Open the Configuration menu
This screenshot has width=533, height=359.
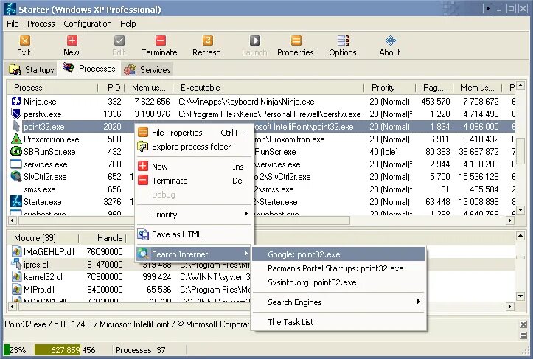[x=88, y=24]
